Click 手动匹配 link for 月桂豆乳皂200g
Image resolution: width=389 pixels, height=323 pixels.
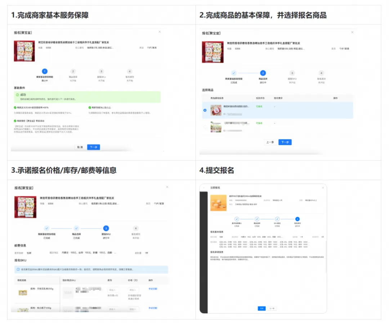(x=153, y=289)
